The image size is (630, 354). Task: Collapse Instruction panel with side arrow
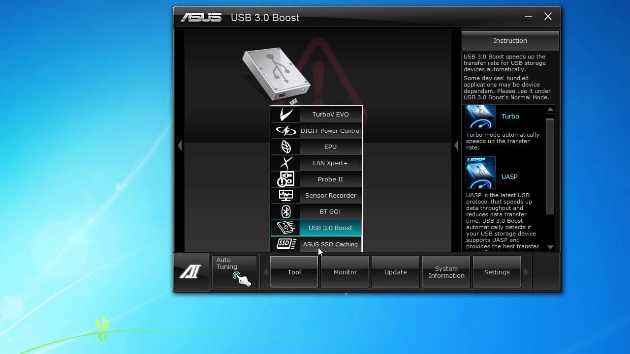[x=456, y=146]
